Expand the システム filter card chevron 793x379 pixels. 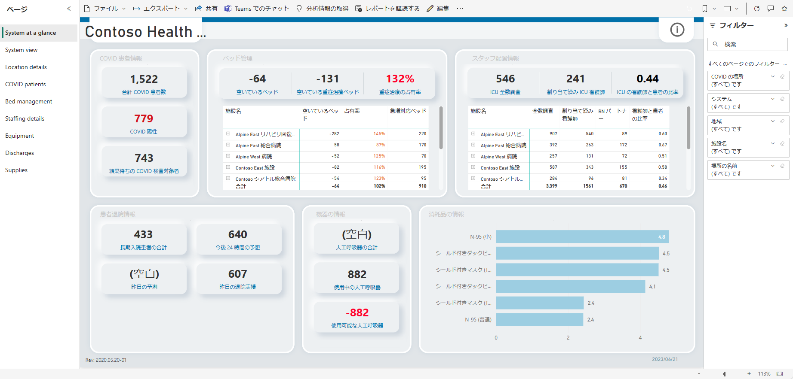(773, 99)
